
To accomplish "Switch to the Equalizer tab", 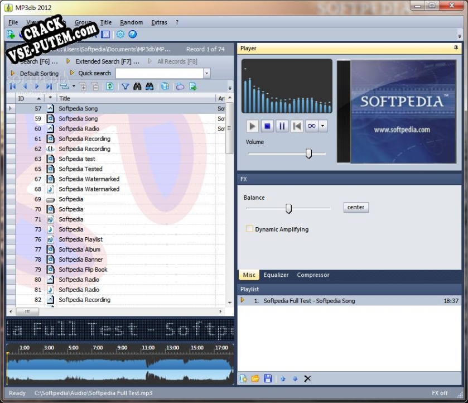I will tap(276, 275).
